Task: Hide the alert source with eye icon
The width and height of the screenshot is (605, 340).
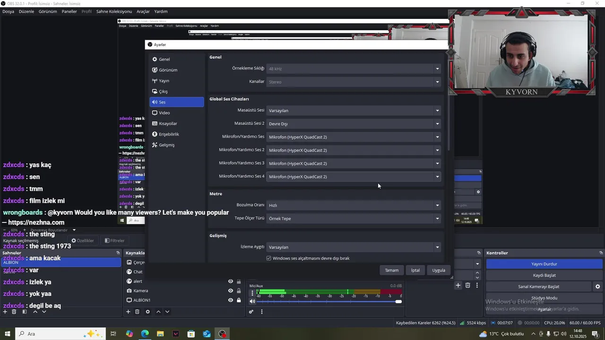Action: point(231,281)
